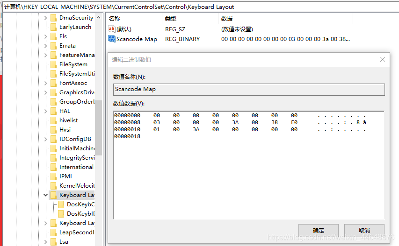Confirm with the 确定 button
The width and height of the screenshot is (399, 246).
click(x=319, y=231)
